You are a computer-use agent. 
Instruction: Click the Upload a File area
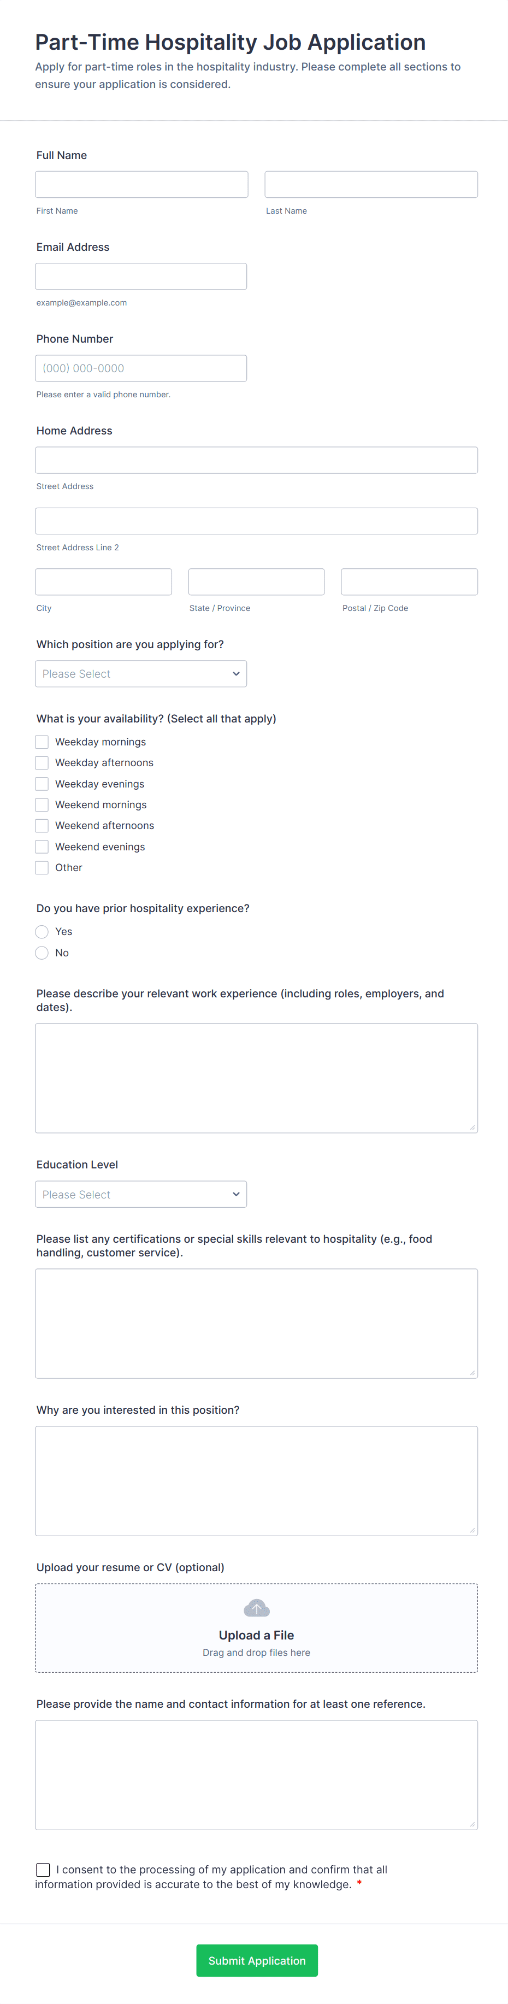click(256, 1628)
